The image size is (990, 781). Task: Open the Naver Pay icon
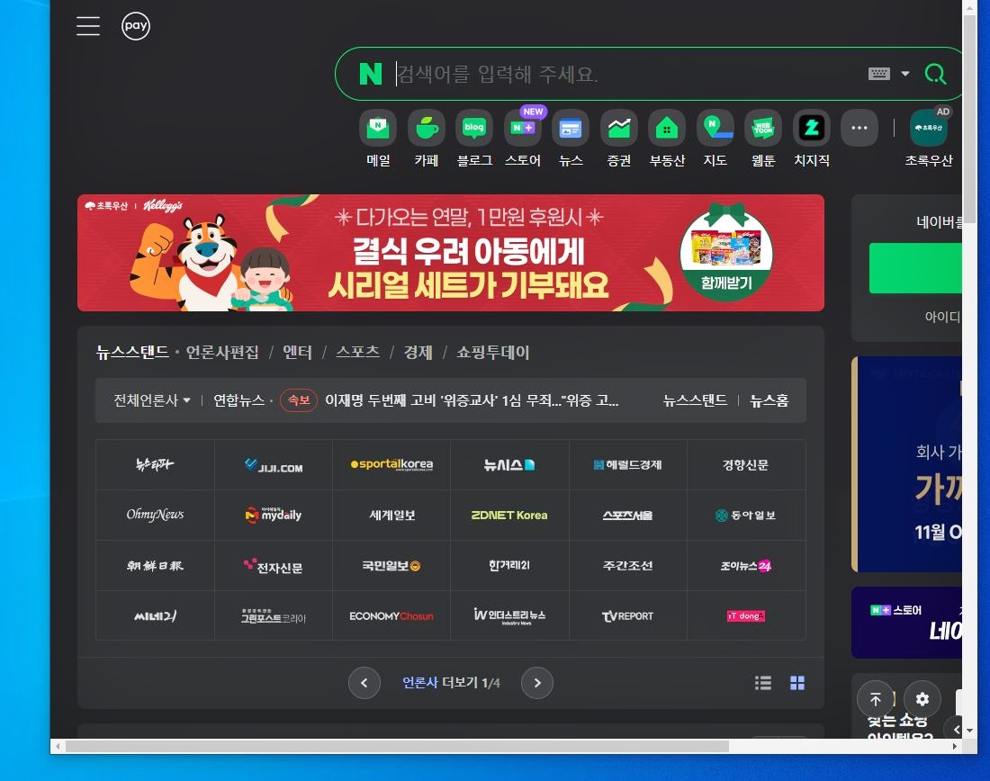136,26
